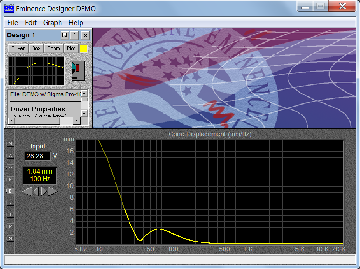
Task: Click the Box button in Design 1
Action: (x=36, y=48)
